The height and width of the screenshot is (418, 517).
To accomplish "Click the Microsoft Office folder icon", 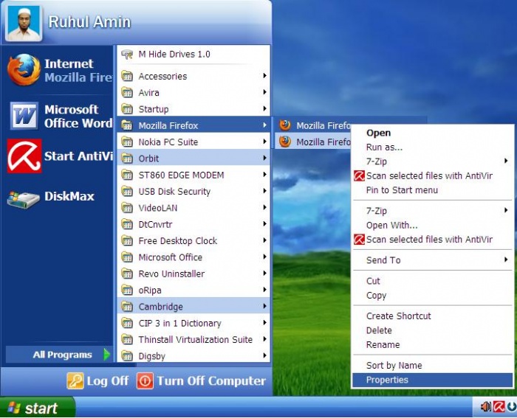I will tap(127, 257).
